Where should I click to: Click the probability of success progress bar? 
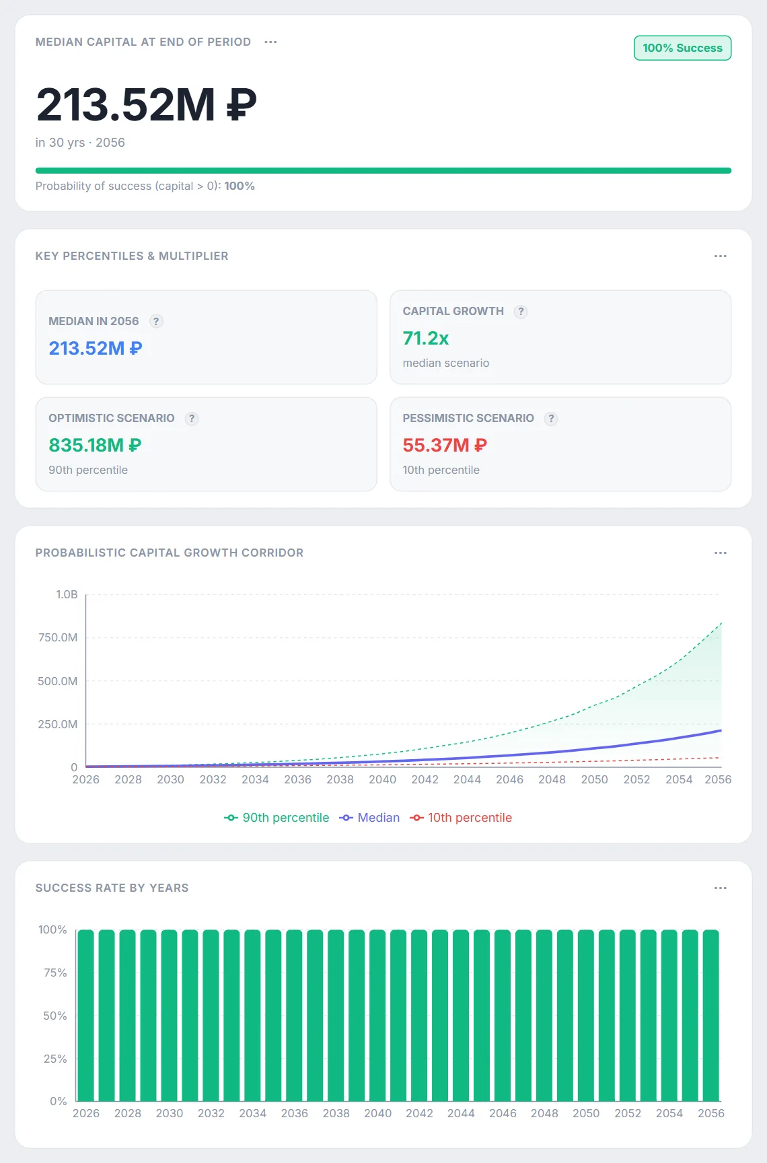(383, 170)
